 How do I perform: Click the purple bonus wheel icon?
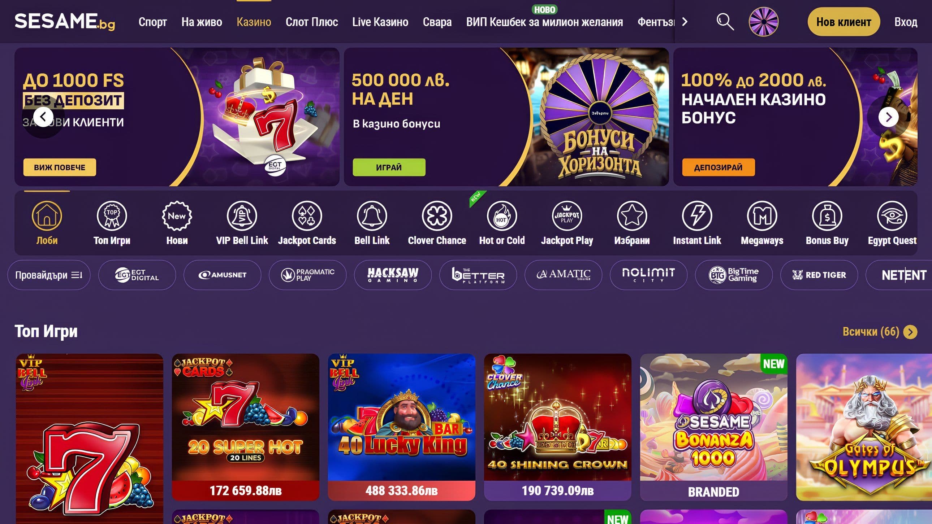coord(763,22)
